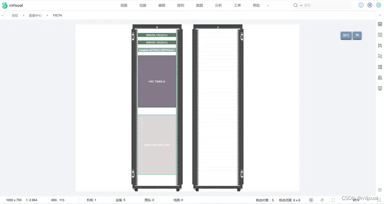Open the list panel icon in right sidebar
The width and height of the screenshot is (384, 204).
click(x=380, y=35)
